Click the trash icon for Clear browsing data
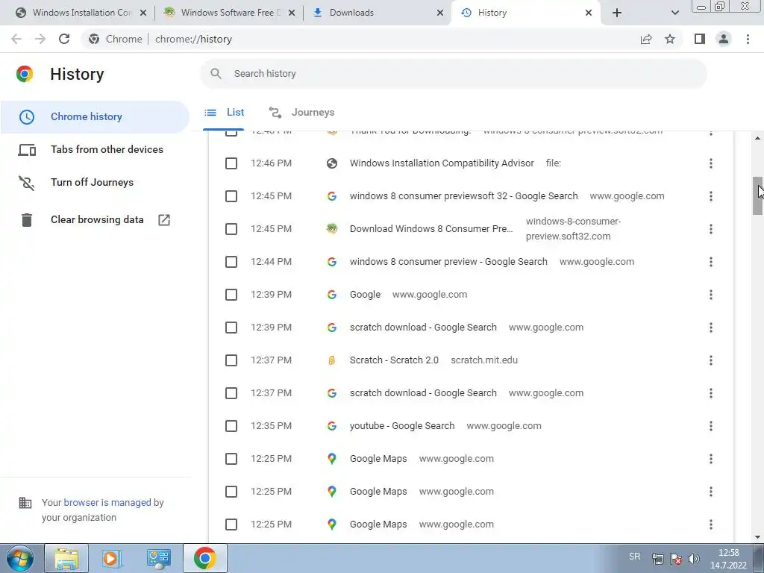Image resolution: width=764 pixels, height=573 pixels. (x=27, y=220)
